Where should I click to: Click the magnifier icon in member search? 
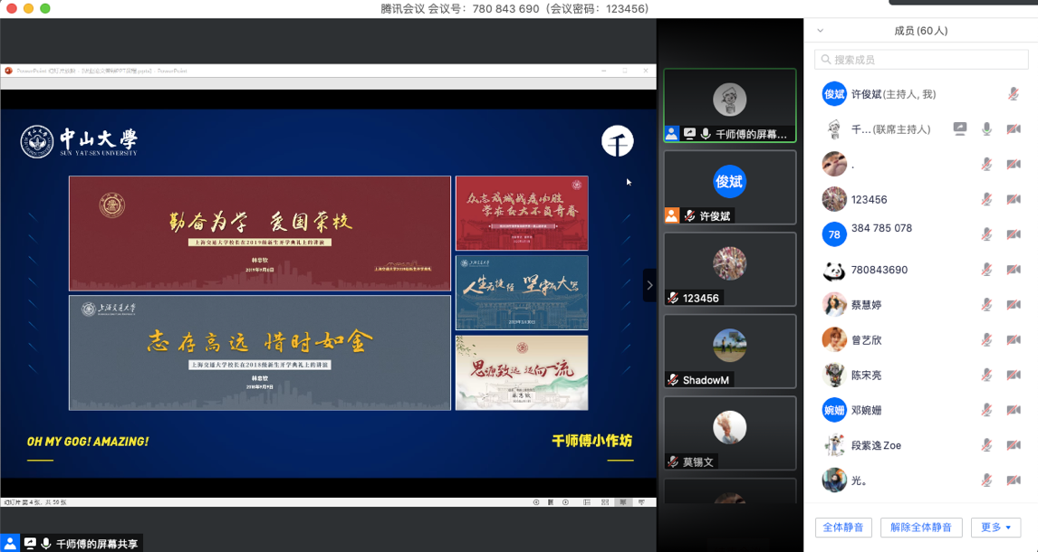pos(825,60)
